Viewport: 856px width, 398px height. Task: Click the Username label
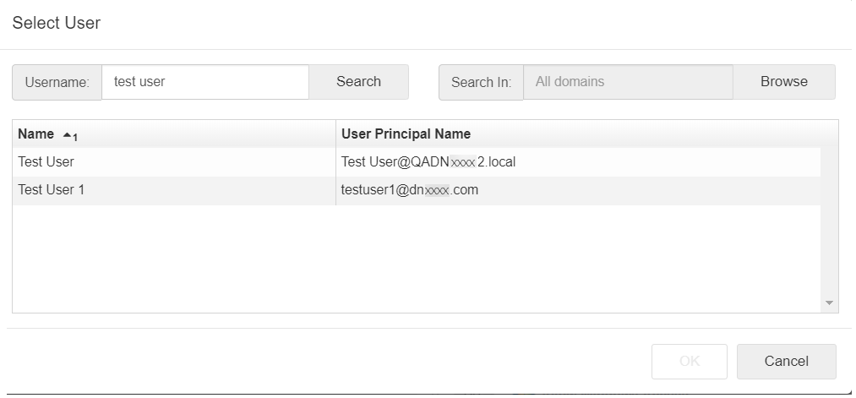click(x=57, y=82)
